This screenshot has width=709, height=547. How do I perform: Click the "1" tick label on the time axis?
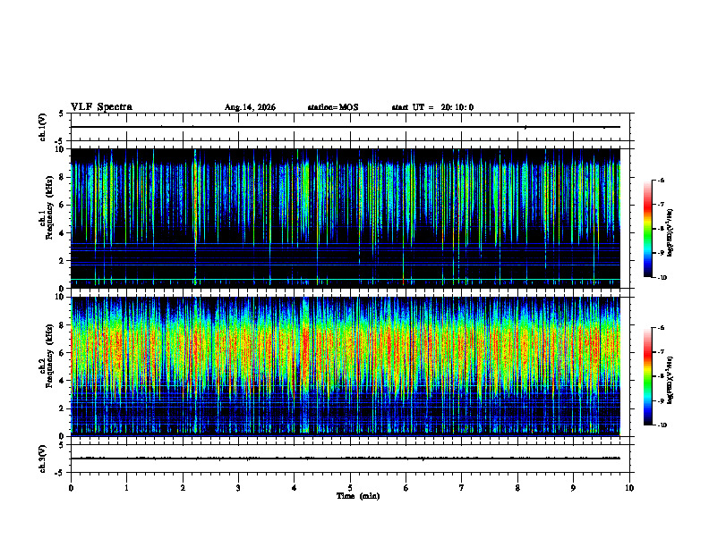pyautogui.click(x=126, y=488)
